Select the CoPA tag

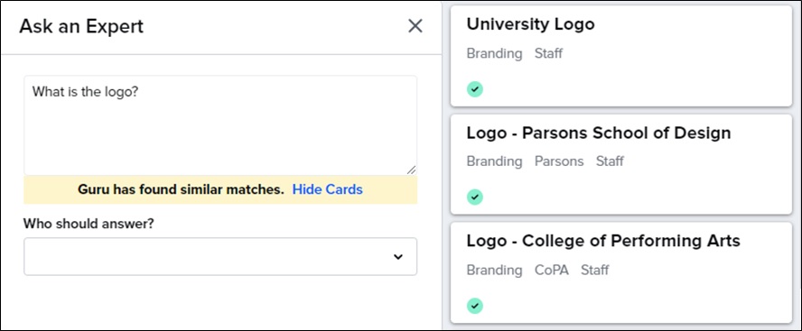tap(551, 270)
